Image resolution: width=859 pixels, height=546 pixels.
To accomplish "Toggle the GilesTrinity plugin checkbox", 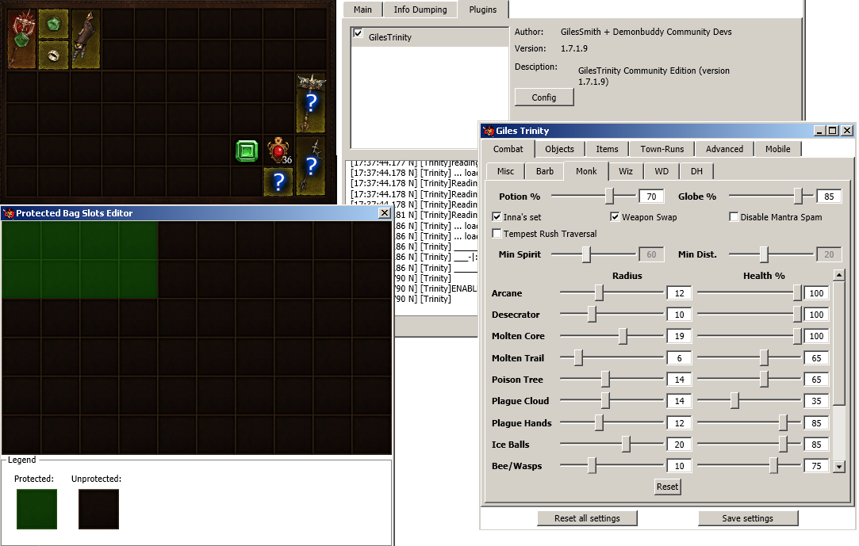I will [x=358, y=33].
